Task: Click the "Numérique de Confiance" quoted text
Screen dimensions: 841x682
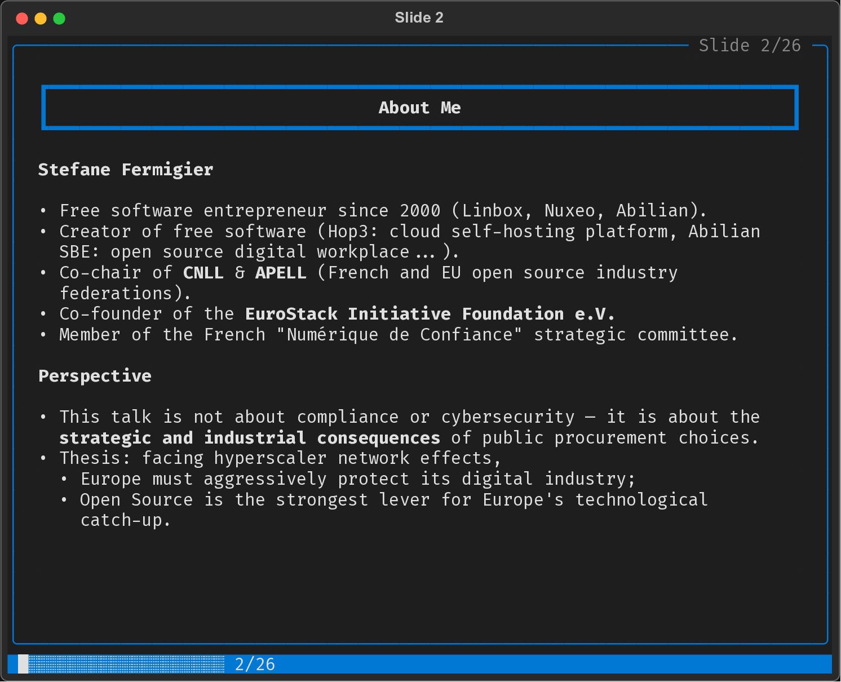Action: click(399, 335)
